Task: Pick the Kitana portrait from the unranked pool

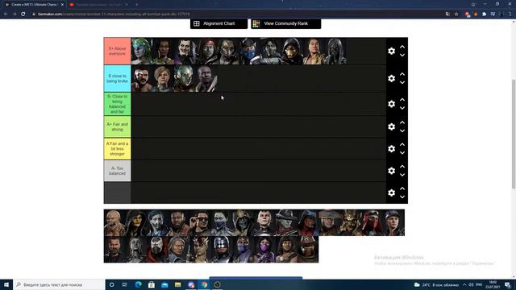Action: [222, 222]
